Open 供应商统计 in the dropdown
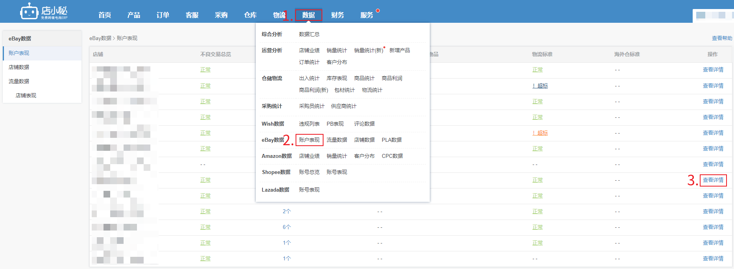Image resolution: width=734 pixels, height=269 pixels. [344, 106]
